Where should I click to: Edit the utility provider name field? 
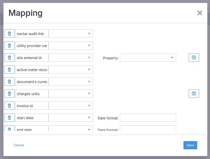pos(32,46)
